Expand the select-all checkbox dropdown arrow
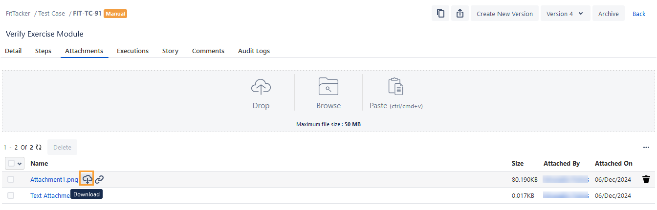Image resolution: width=657 pixels, height=210 pixels. [20, 164]
